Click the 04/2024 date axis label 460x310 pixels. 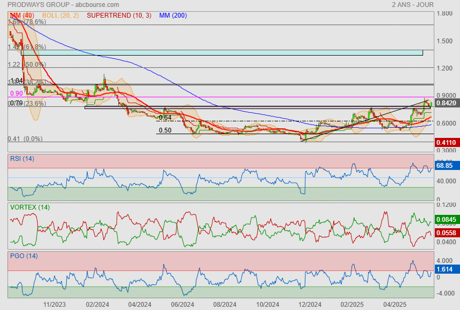(140, 305)
